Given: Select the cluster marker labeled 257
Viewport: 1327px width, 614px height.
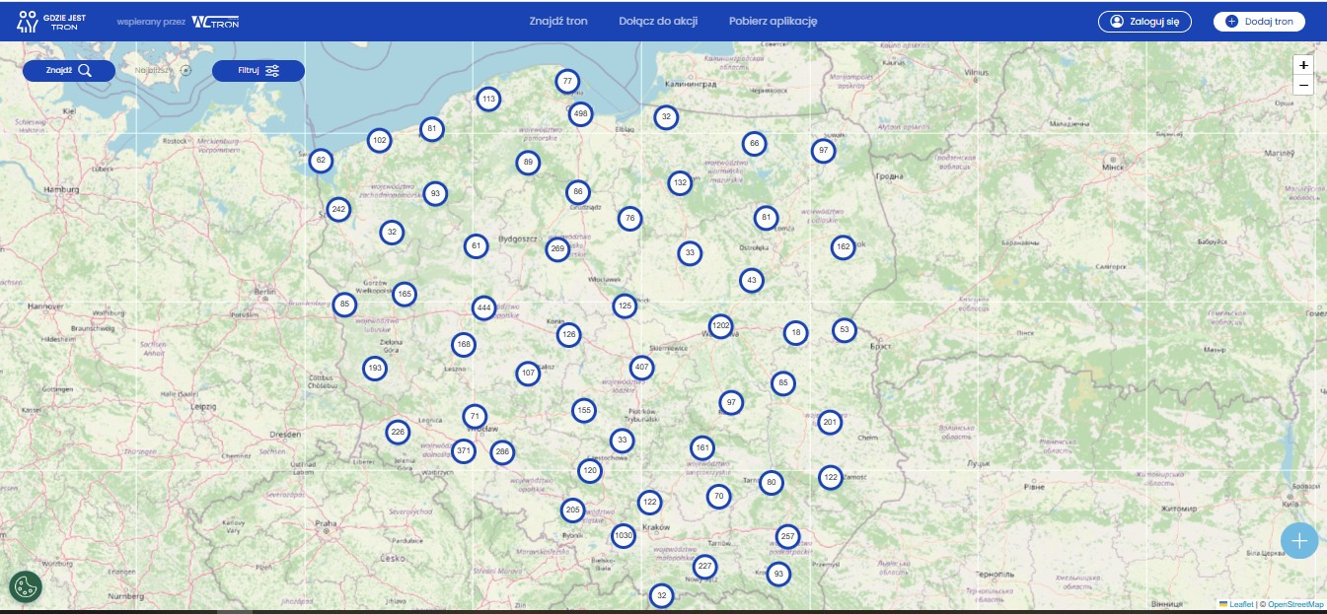Looking at the screenshot, I should click(x=786, y=537).
